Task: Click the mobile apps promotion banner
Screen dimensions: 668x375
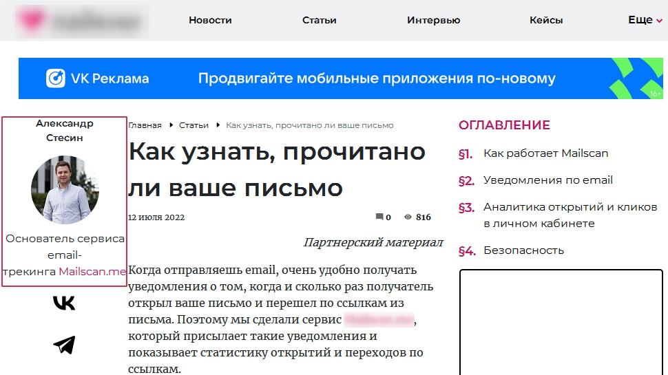Action: [376, 78]
